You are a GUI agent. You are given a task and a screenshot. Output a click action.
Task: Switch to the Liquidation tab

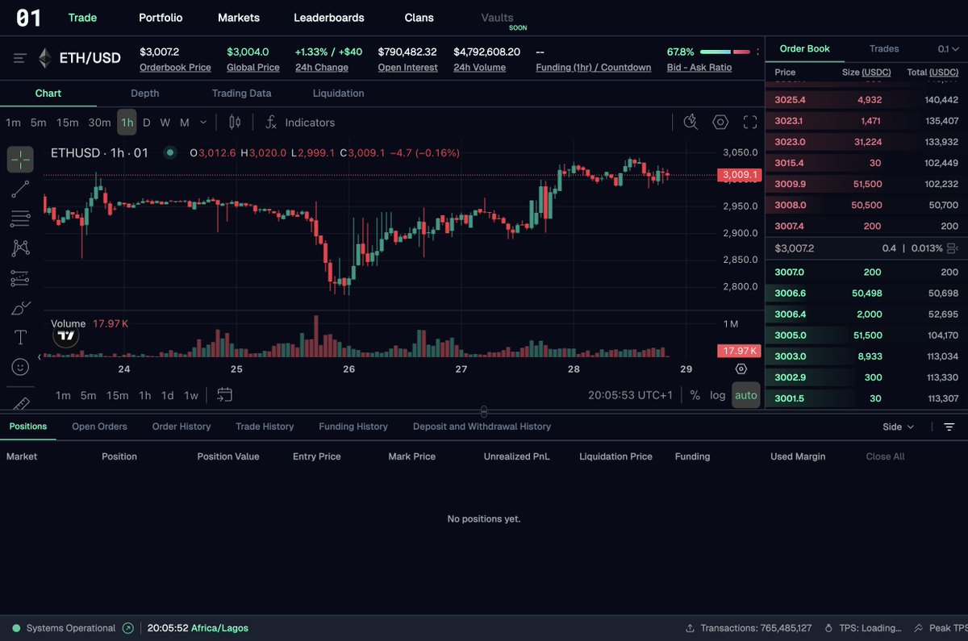338,94
